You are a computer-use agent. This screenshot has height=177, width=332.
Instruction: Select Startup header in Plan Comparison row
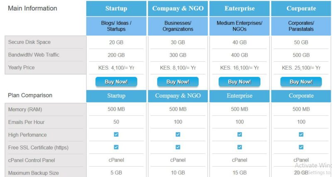tap(116, 96)
